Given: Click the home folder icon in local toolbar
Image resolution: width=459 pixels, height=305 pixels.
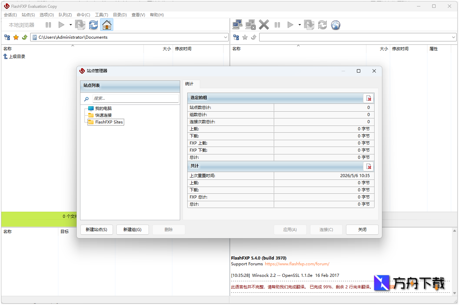Looking at the screenshot, I should 107,25.
